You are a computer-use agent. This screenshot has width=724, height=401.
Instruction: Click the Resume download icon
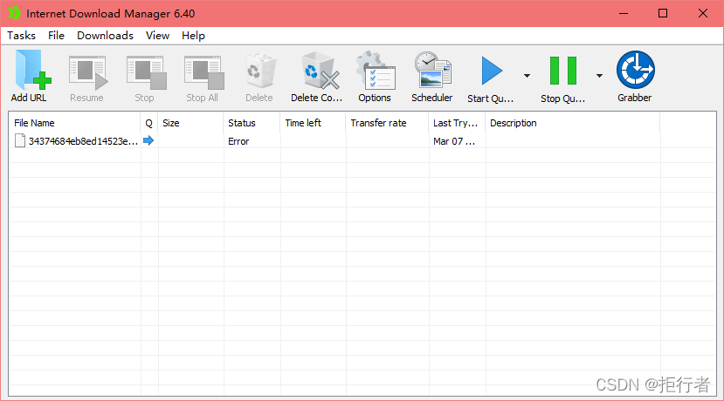[87, 73]
